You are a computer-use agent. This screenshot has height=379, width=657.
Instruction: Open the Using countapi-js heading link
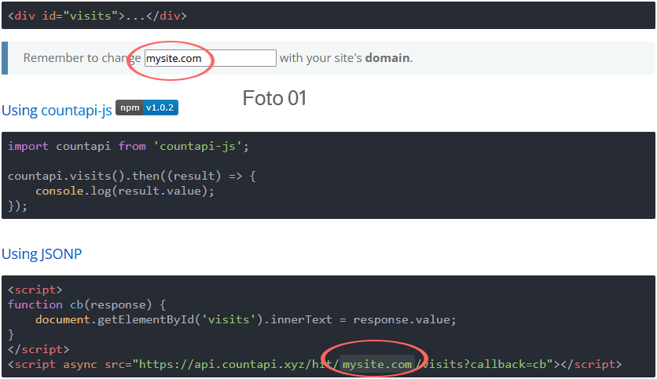click(57, 111)
